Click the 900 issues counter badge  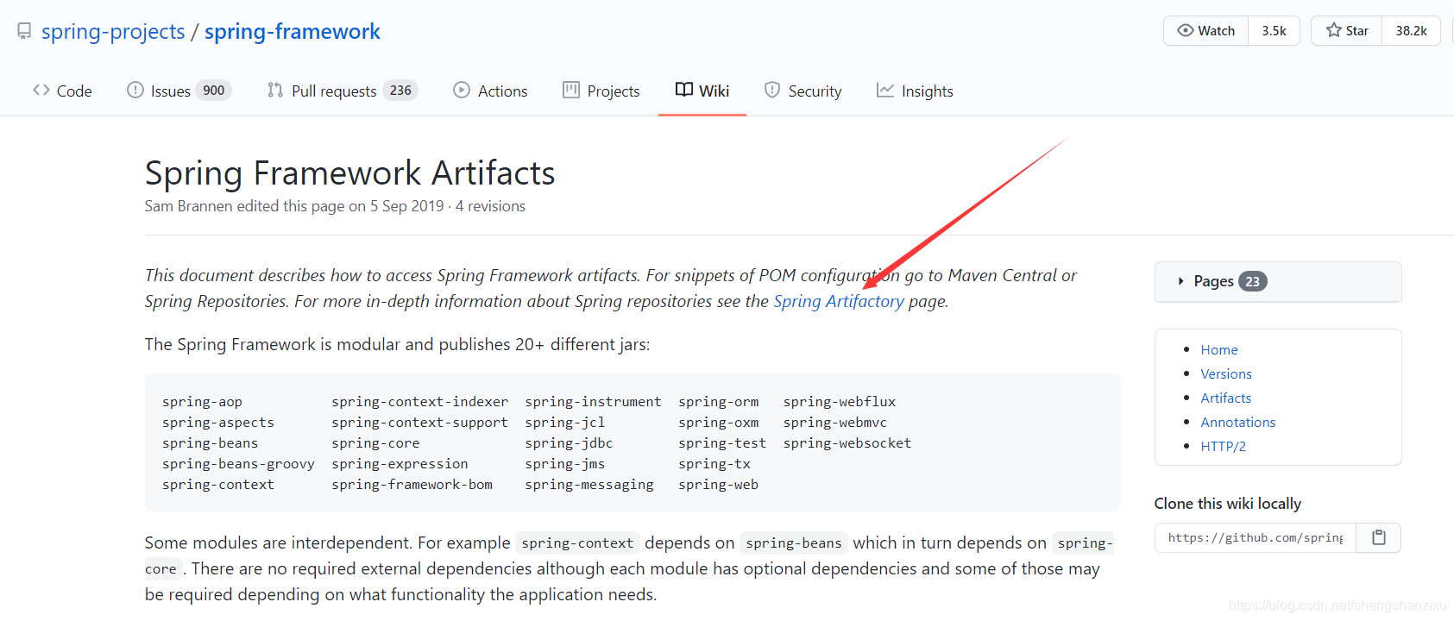click(x=214, y=91)
